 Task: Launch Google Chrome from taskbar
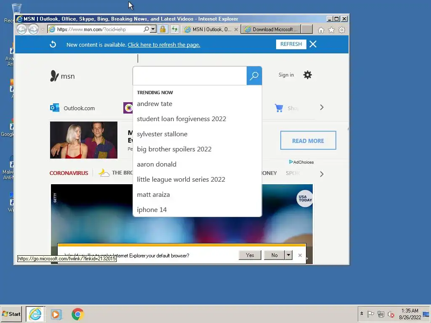point(78,314)
